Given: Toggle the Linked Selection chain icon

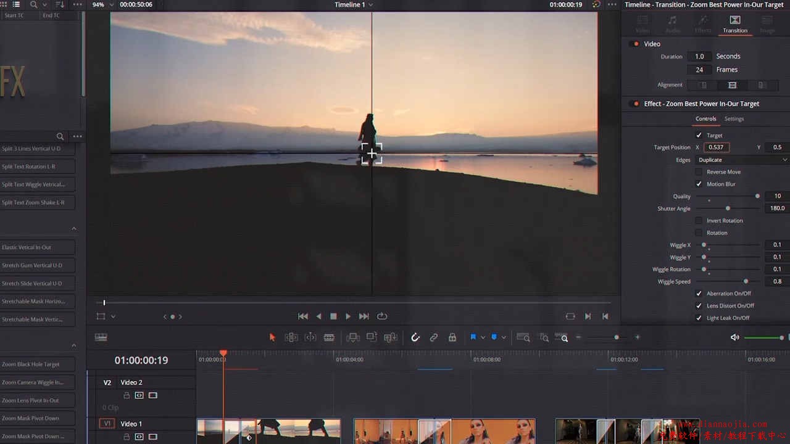Looking at the screenshot, I should (x=434, y=337).
